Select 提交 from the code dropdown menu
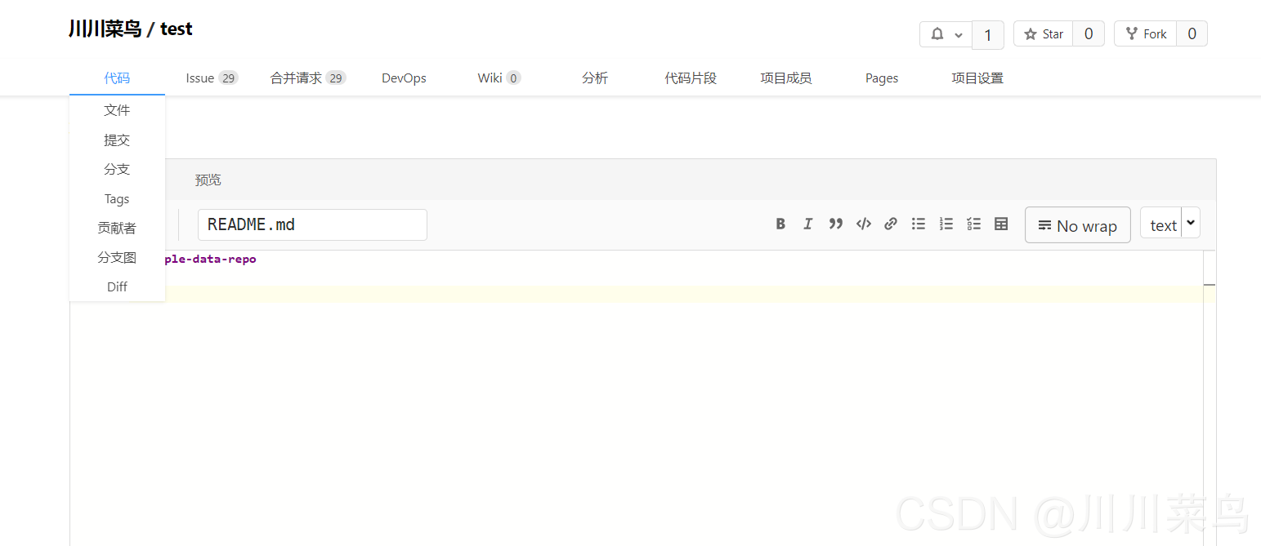 click(117, 140)
